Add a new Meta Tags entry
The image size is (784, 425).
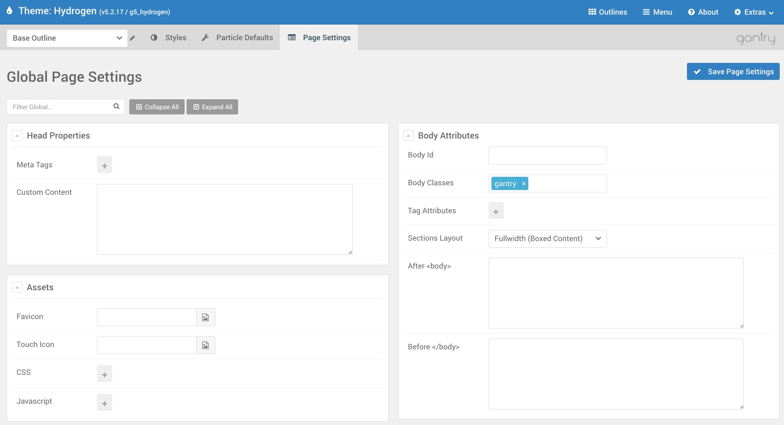pyautogui.click(x=105, y=165)
